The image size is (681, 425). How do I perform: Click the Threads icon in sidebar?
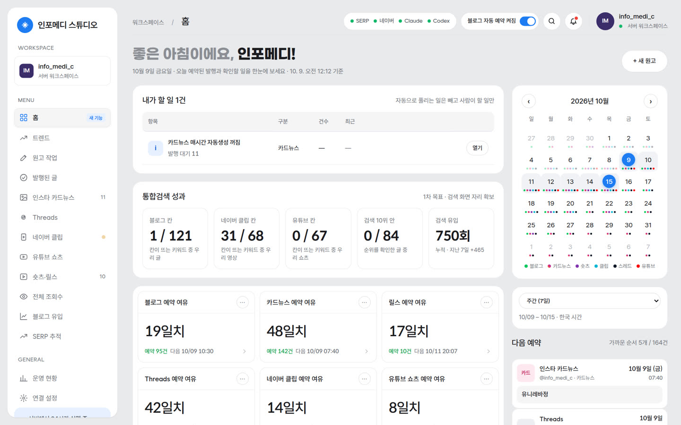click(x=24, y=217)
